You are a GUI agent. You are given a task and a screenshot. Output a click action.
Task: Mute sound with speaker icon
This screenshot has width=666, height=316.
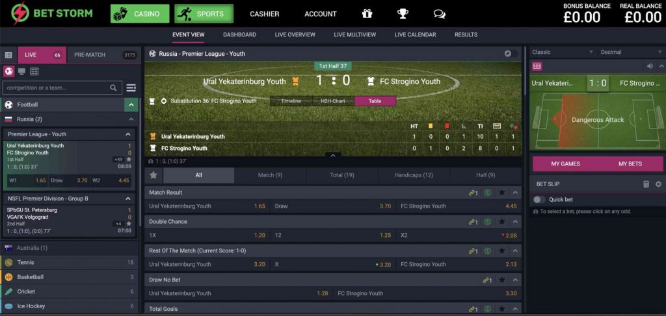650,66
